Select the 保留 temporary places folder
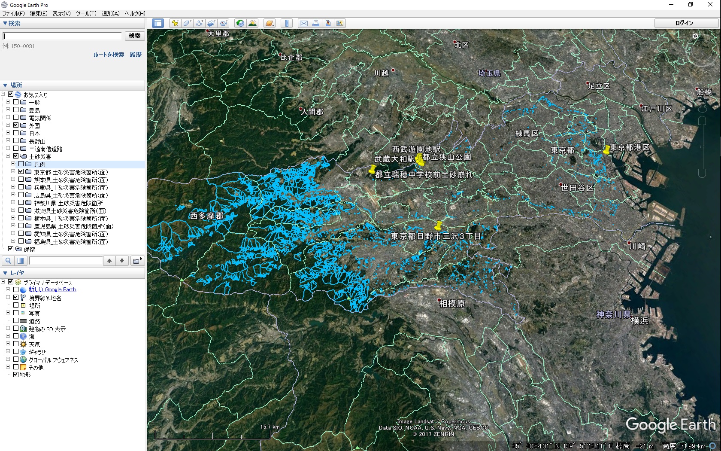 coord(29,249)
